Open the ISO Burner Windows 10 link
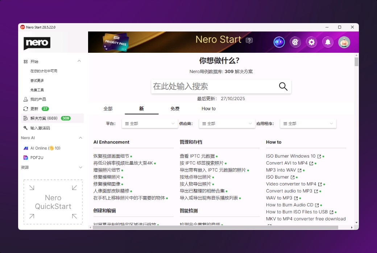This screenshot has height=253, width=377. pos(290,156)
